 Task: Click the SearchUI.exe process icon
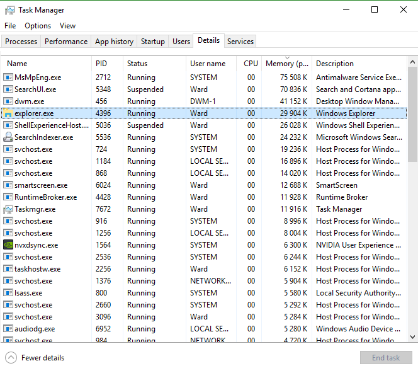(x=8, y=89)
